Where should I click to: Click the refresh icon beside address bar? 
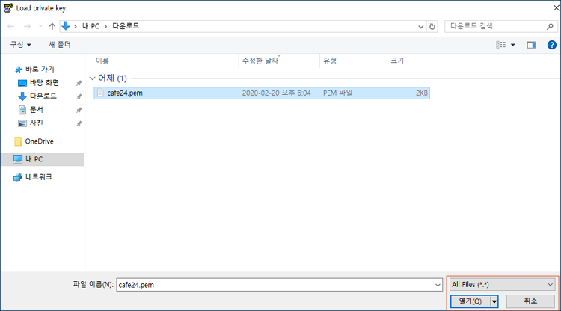[x=432, y=26]
